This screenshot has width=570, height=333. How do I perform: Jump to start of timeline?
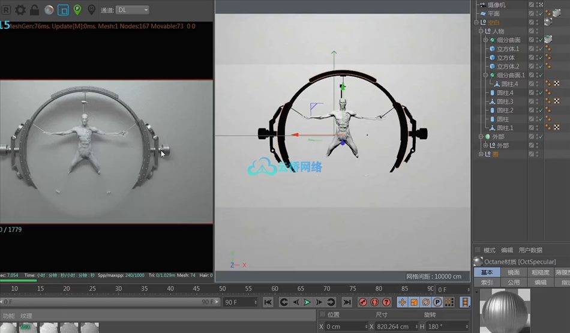pyautogui.click(x=268, y=302)
